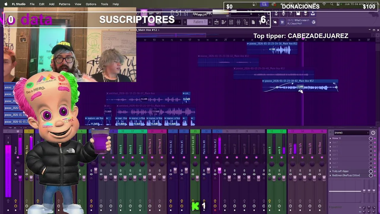Viewport: 380px width, 214px height.
Task: Open the Tools menu
Action: click(x=104, y=4)
